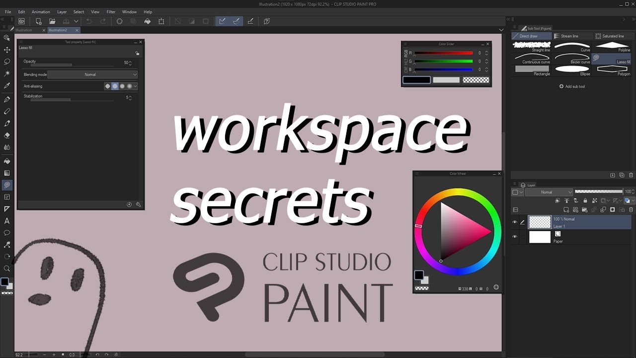Viewport: 636px width, 358px height.
Task: Adjust the R value stepper in Color Slider
Action: (x=486, y=53)
